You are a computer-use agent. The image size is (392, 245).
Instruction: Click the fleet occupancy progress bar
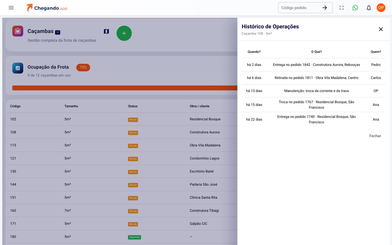pos(125,88)
